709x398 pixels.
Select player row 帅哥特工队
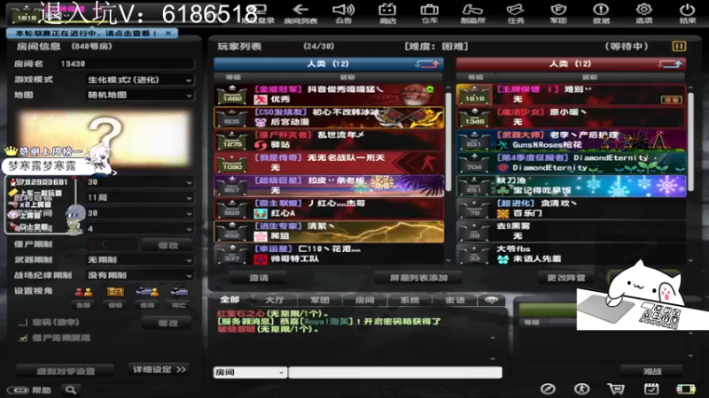(x=329, y=254)
